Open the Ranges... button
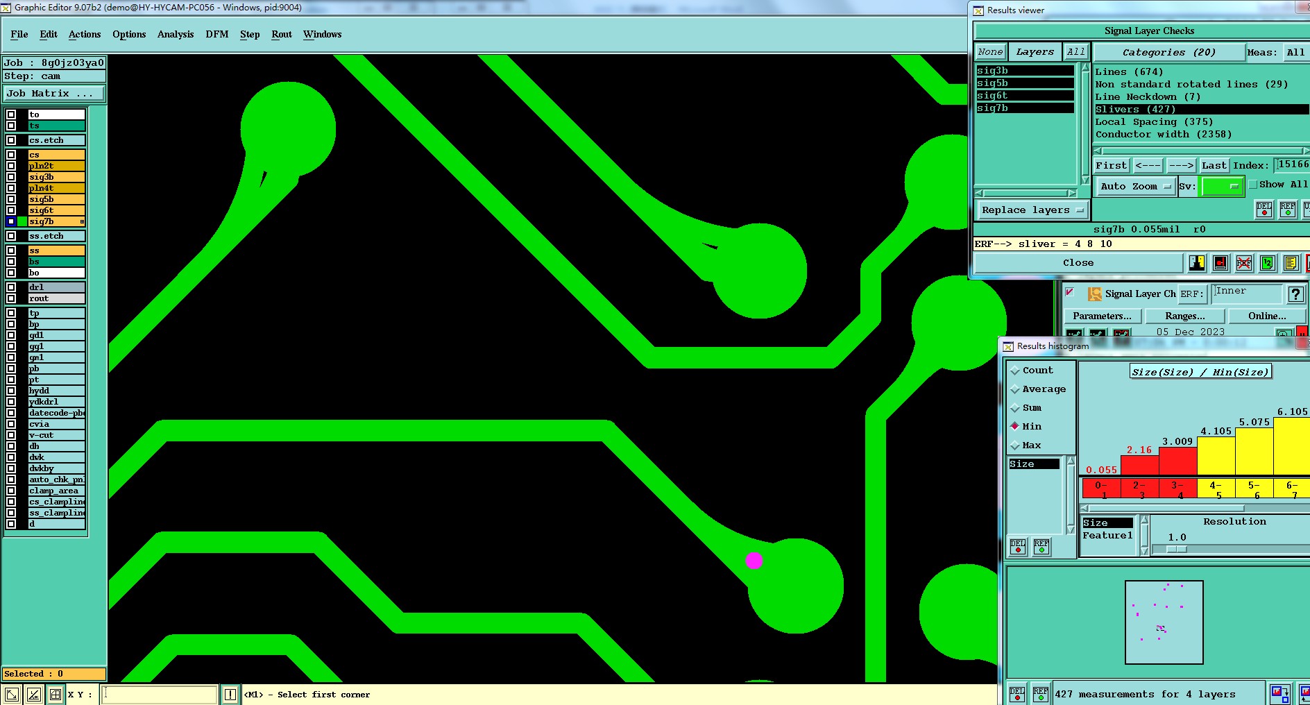The height and width of the screenshot is (705, 1310). [x=1184, y=316]
